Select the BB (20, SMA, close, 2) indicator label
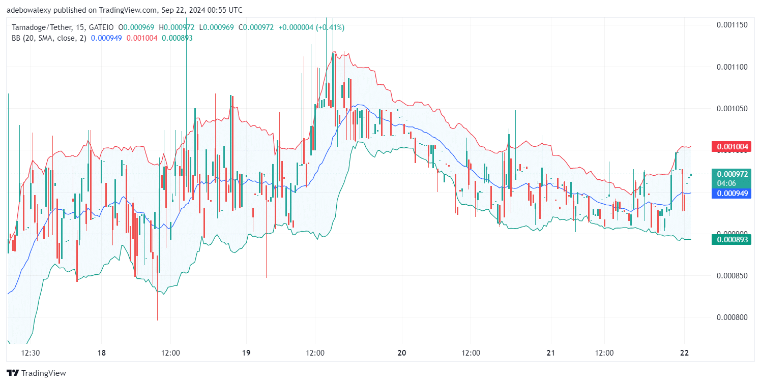Image resolution: width=761 pixels, height=384 pixels. coord(49,38)
